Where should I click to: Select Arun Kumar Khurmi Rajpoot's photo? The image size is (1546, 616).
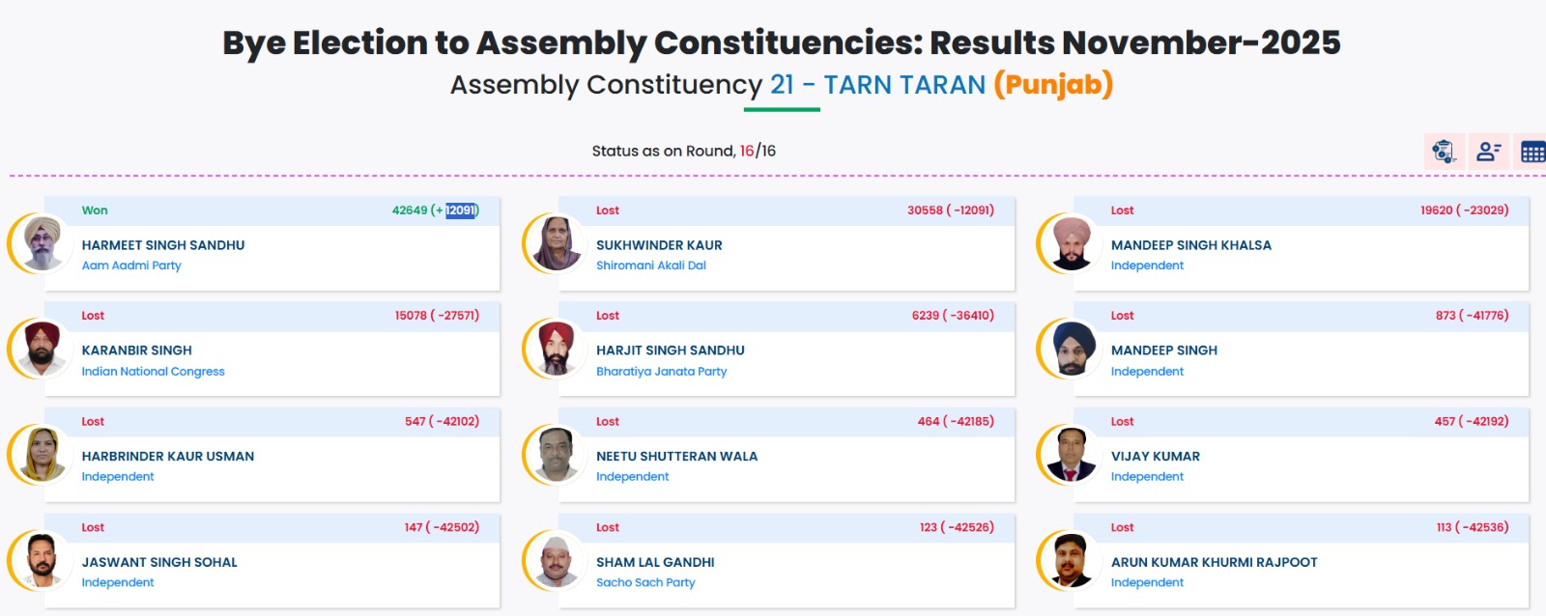click(x=1071, y=561)
